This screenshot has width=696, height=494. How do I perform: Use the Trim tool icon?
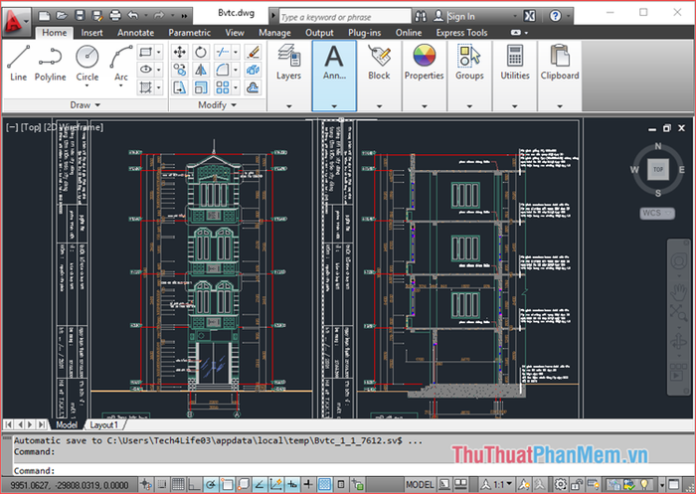(x=222, y=52)
